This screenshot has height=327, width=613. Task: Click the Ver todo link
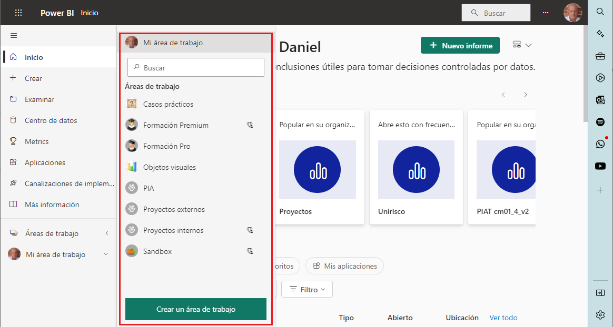(x=503, y=318)
